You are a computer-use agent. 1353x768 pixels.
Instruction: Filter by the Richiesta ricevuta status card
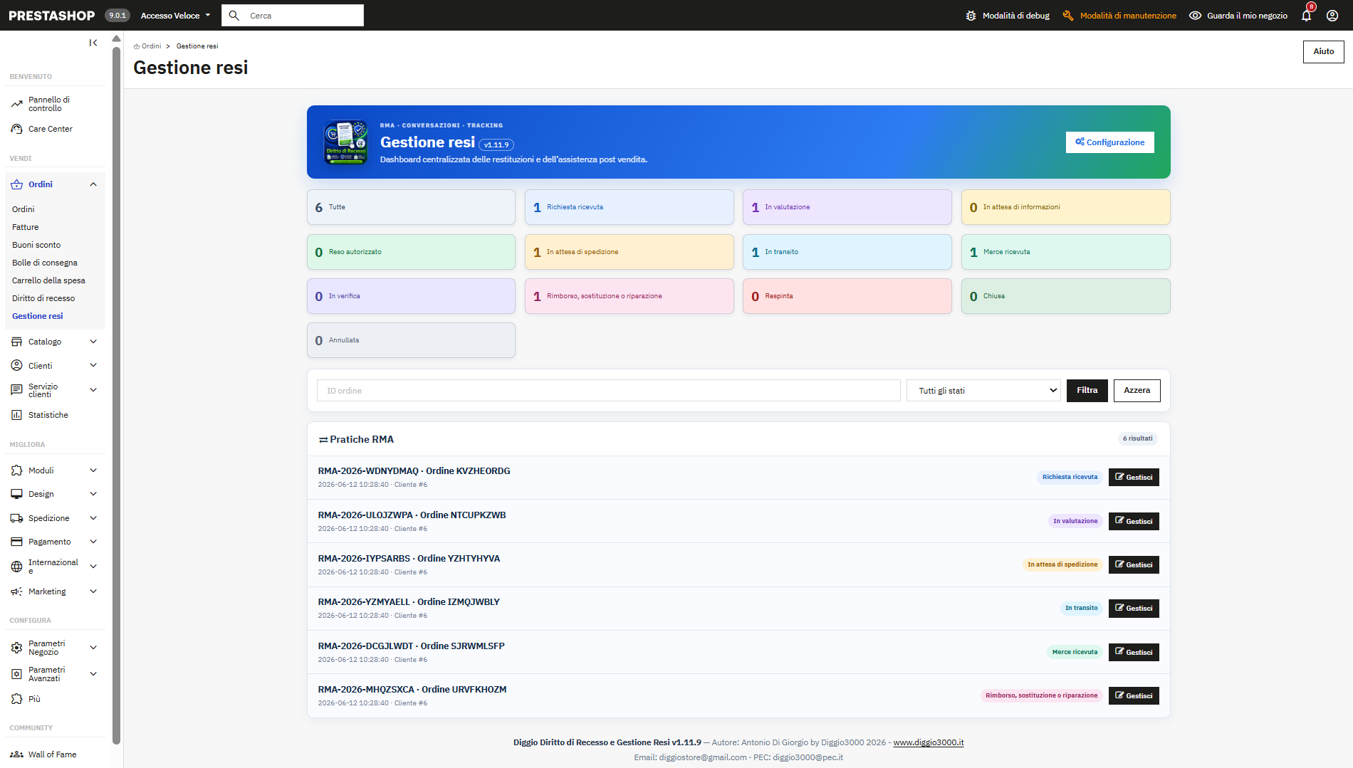(x=630, y=207)
